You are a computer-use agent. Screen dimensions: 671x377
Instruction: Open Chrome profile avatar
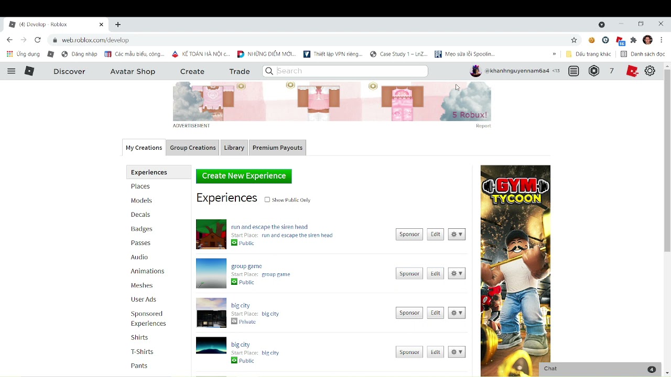647,40
